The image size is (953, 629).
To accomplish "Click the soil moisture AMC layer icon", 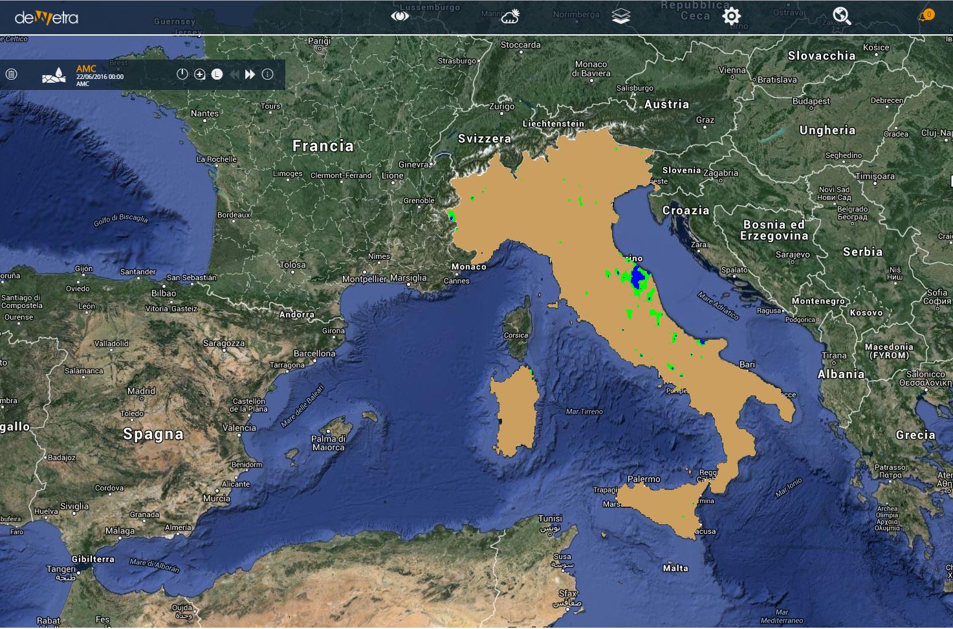I will coord(54,75).
